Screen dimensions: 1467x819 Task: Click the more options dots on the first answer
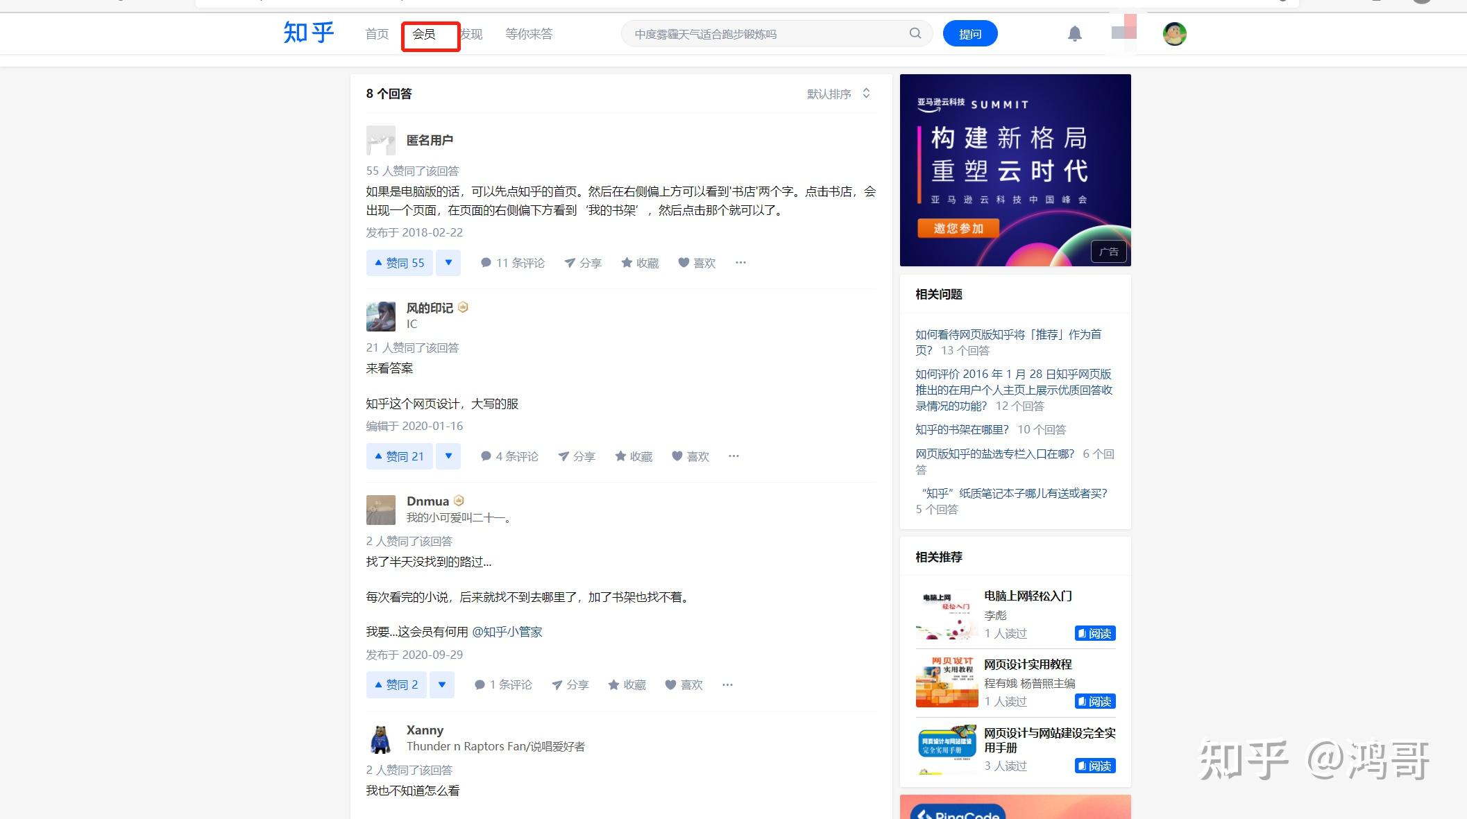click(740, 263)
